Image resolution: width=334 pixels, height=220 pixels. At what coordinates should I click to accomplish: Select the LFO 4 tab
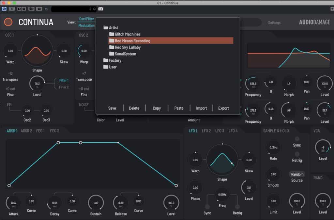click(x=233, y=131)
